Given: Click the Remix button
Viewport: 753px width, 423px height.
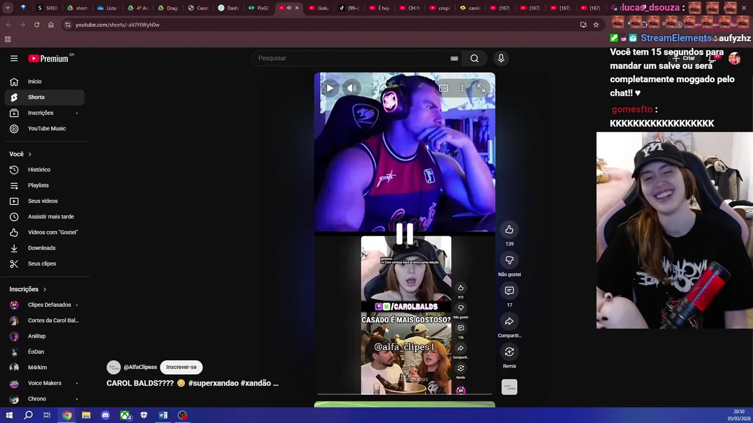Looking at the screenshot, I should 509,352.
